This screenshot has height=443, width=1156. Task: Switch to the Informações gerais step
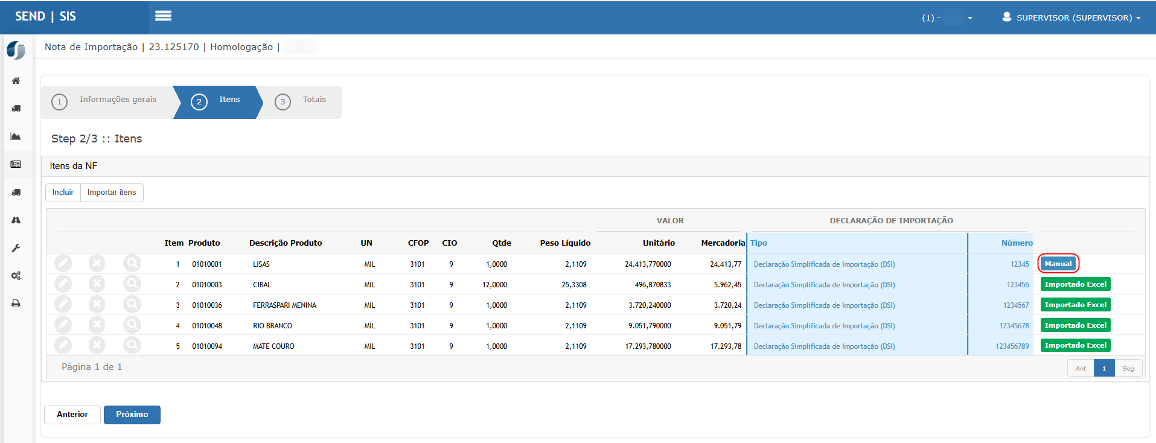pyautogui.click(x=107, y=100)
